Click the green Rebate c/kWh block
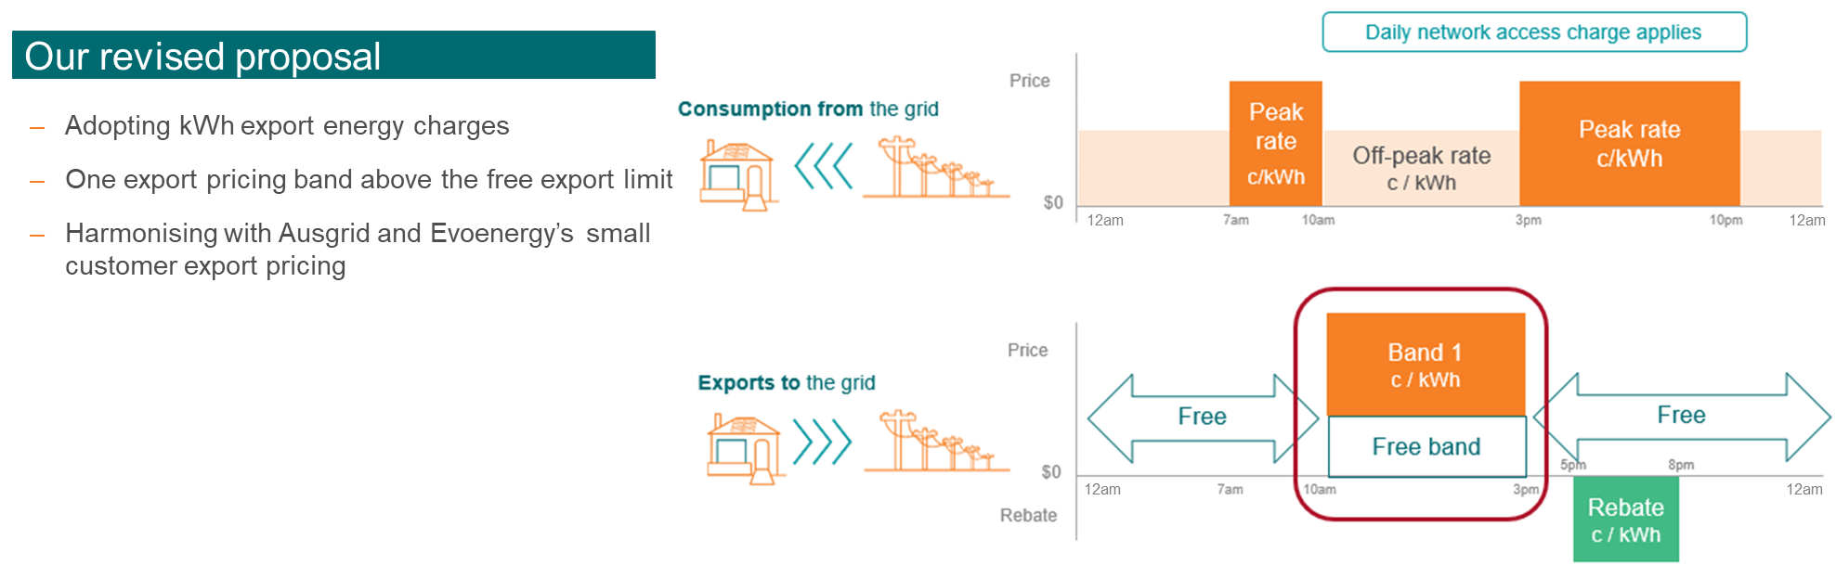 [x=1626, y=520]
